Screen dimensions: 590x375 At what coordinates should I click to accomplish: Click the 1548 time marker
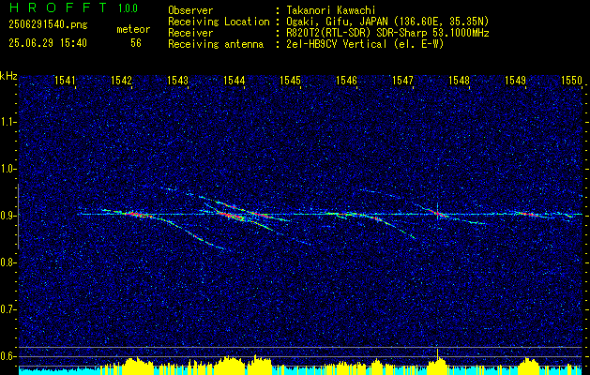pos(459,80)
